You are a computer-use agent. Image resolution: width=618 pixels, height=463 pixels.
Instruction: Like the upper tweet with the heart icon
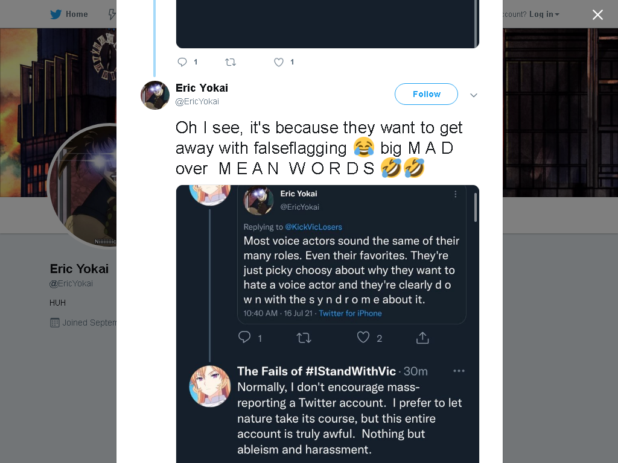click(279, 62)
